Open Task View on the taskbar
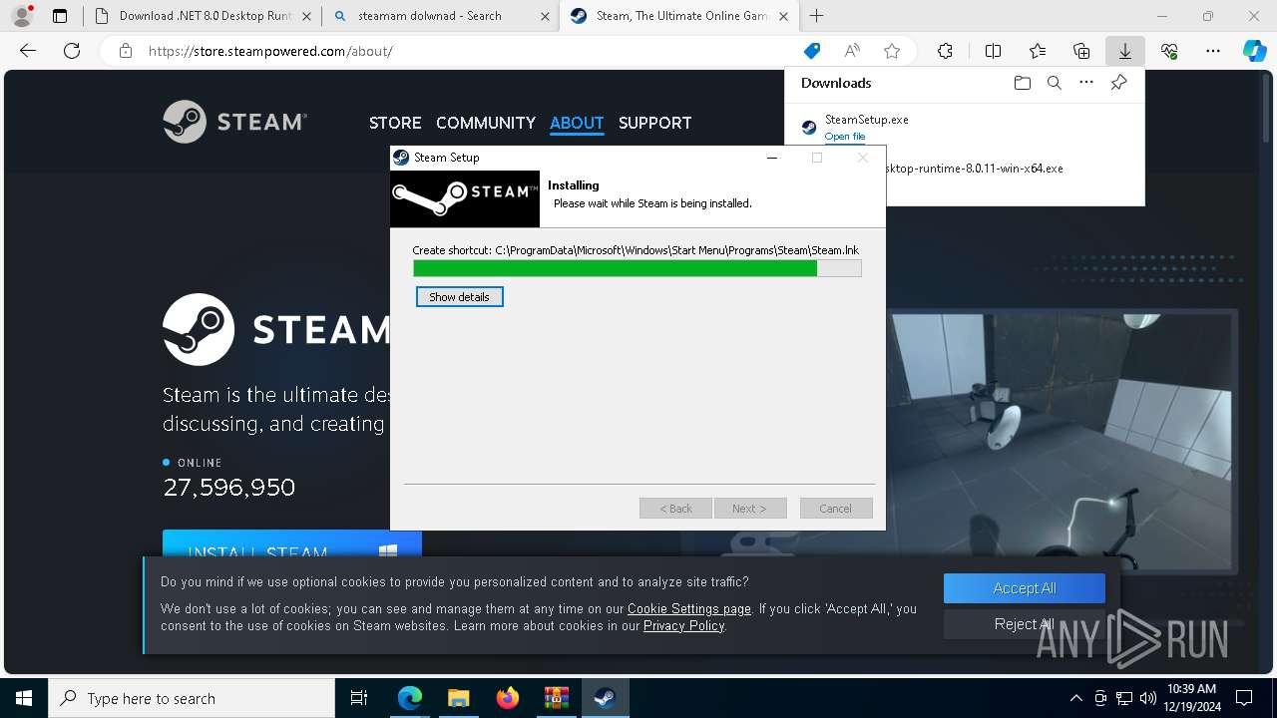The height and width of the screenshot is (718, 1277). [x=359, y=698]
